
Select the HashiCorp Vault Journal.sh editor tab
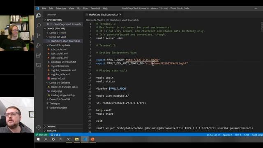coord(103,15)
